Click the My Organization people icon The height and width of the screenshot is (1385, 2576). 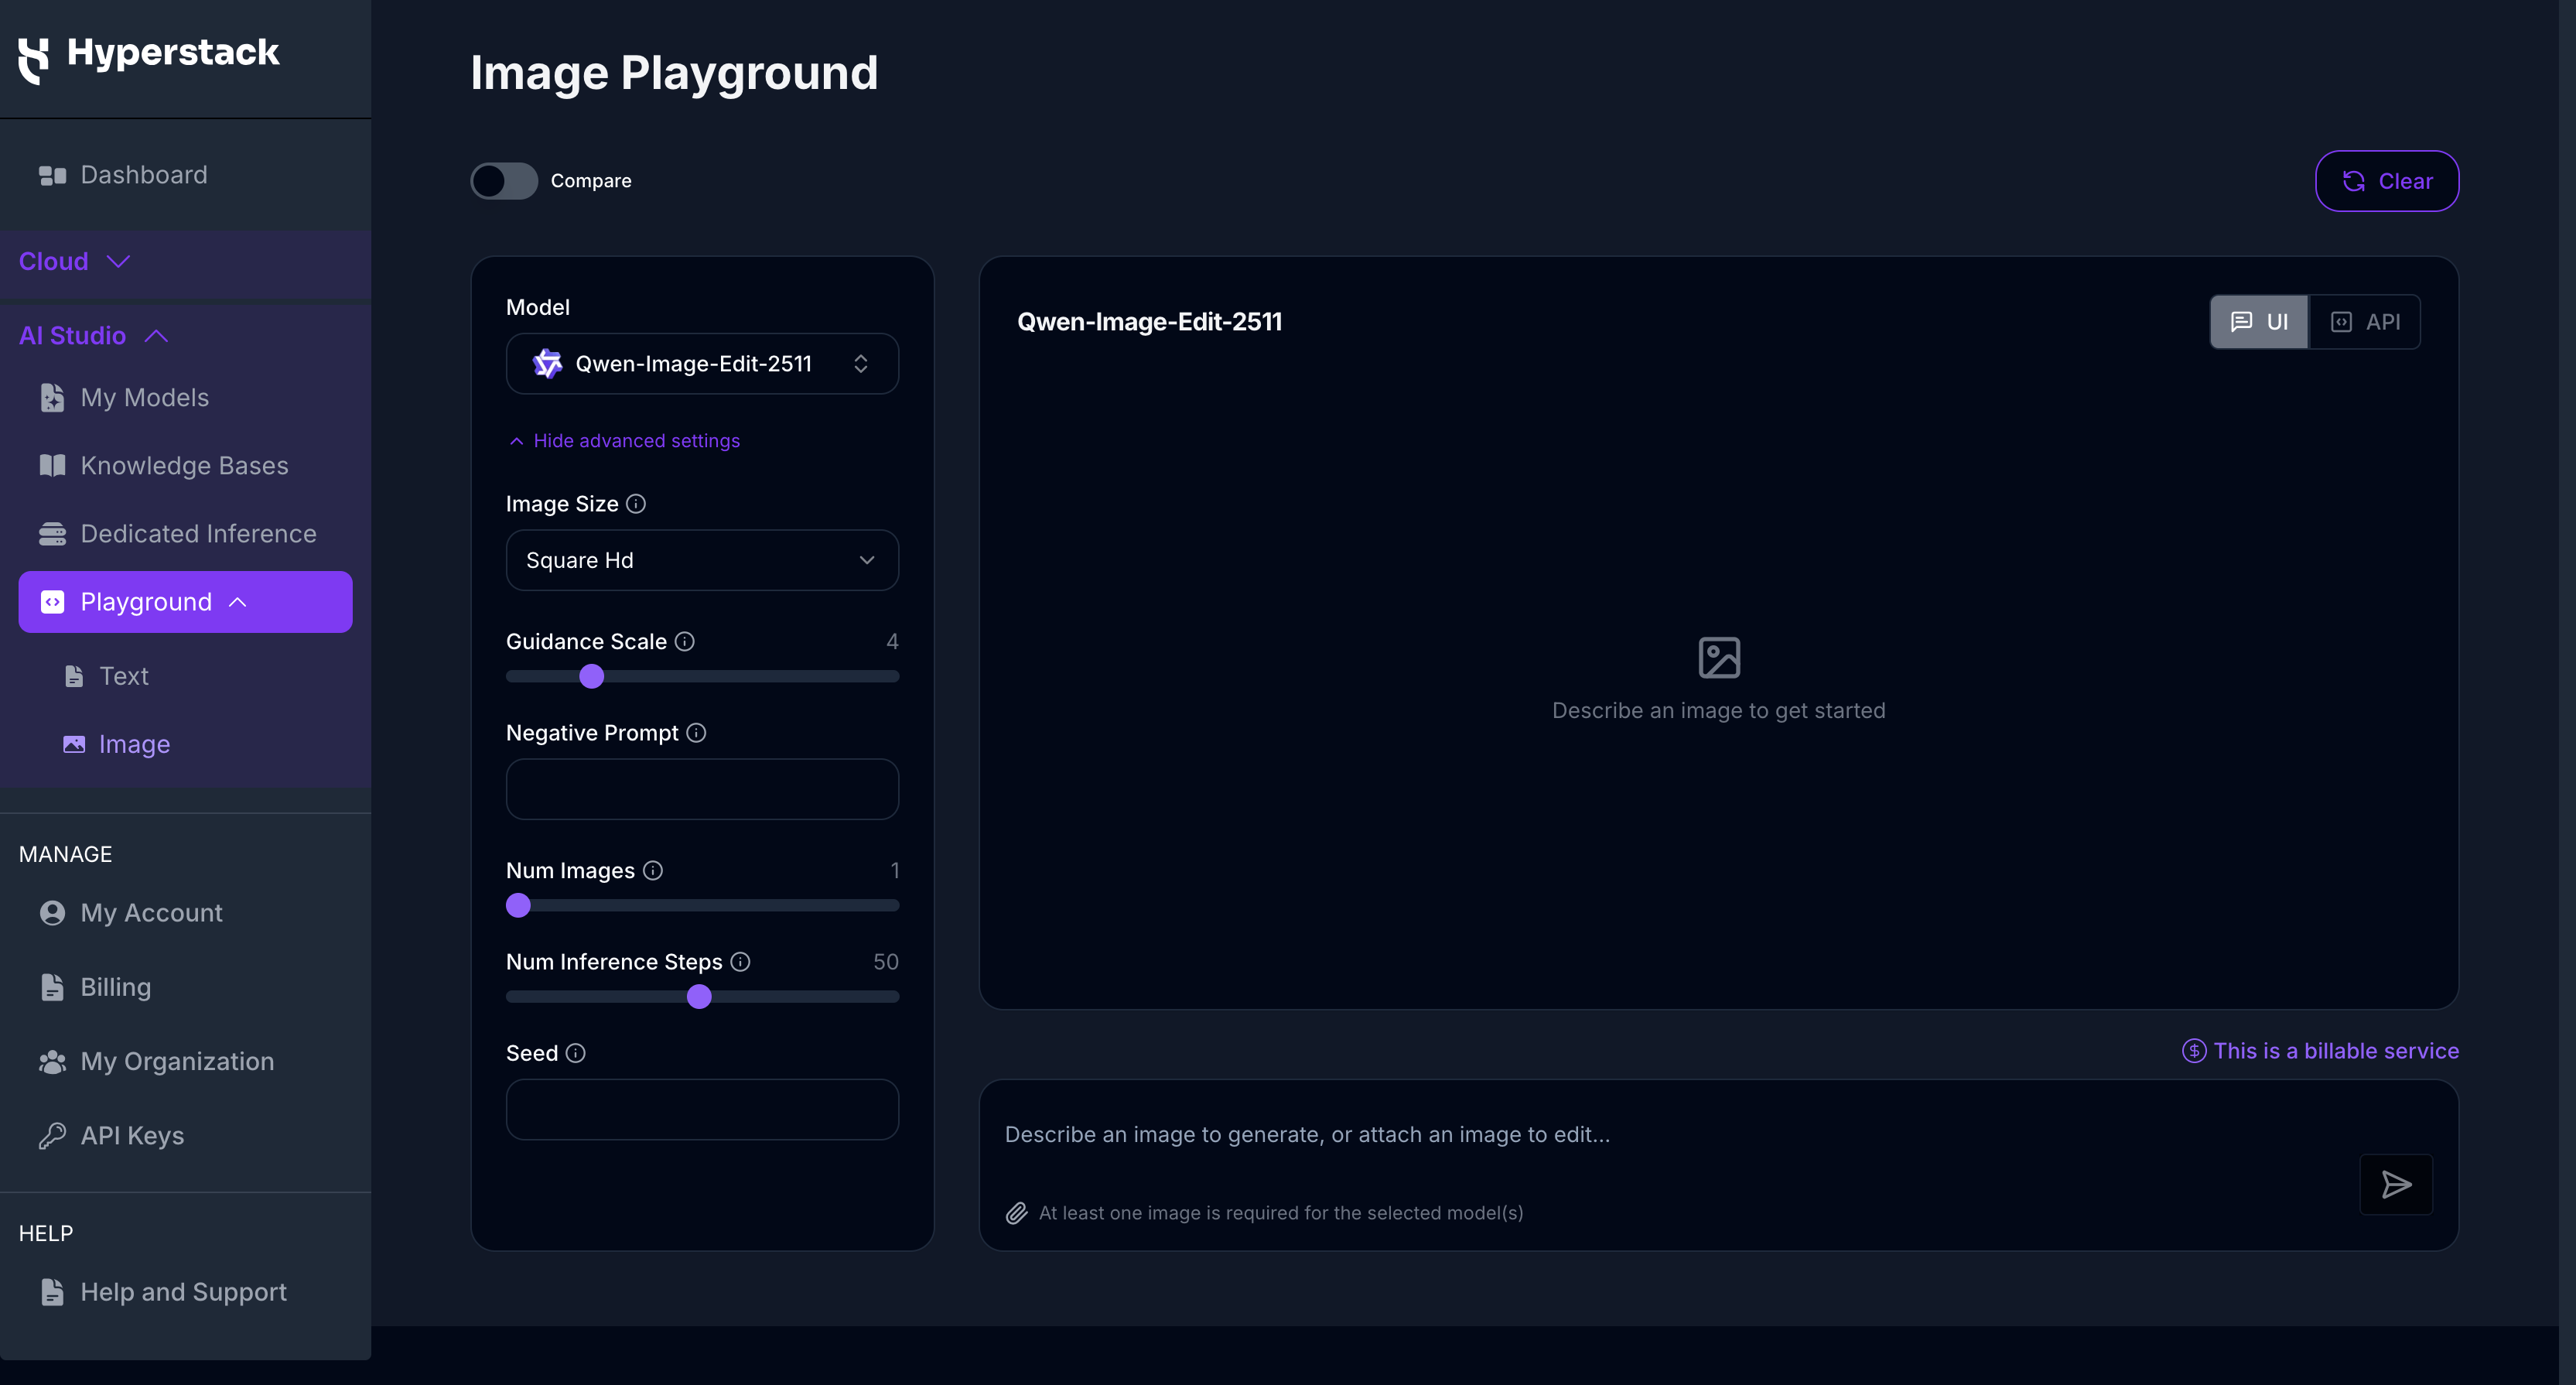52,1062
